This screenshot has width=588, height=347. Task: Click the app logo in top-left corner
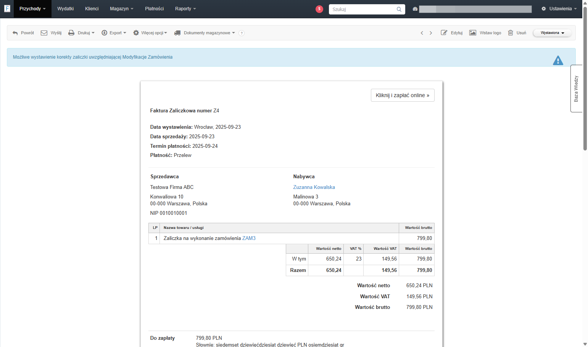7,8
